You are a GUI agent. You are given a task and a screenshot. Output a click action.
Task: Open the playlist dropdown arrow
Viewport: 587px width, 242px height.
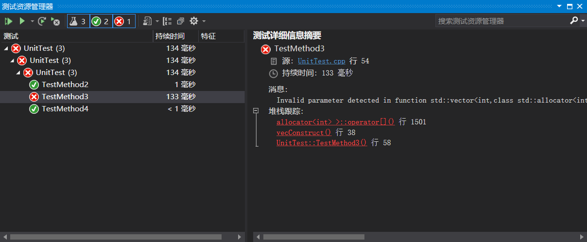click(157, 21)
